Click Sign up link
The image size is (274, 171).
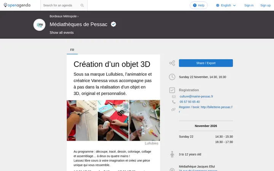click(265, 5)
